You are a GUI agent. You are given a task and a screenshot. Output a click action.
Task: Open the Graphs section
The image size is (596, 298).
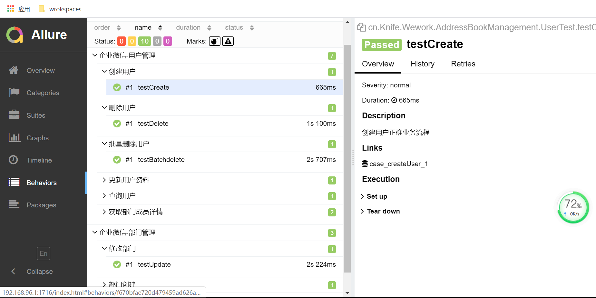coord(37,138)
